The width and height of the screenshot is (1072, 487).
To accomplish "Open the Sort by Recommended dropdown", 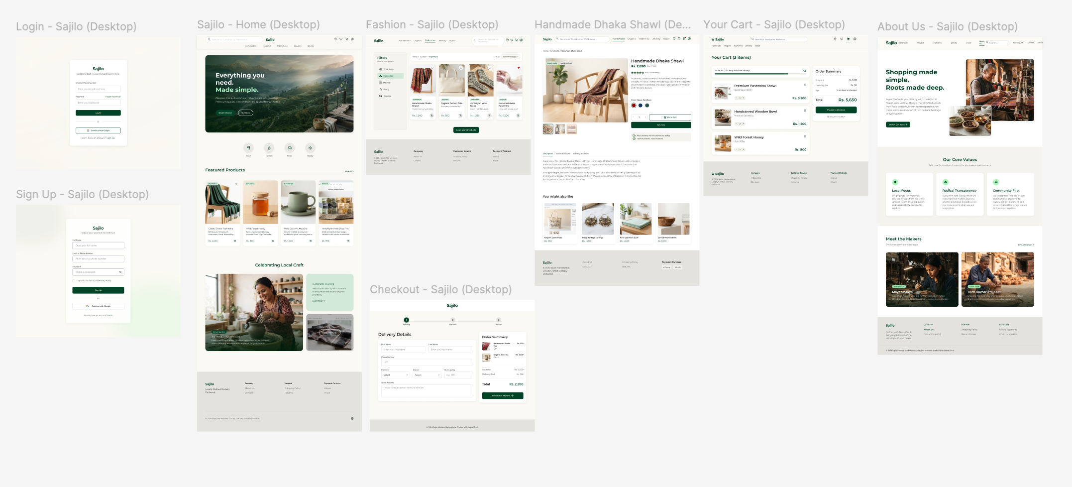I will coord(511,57).
